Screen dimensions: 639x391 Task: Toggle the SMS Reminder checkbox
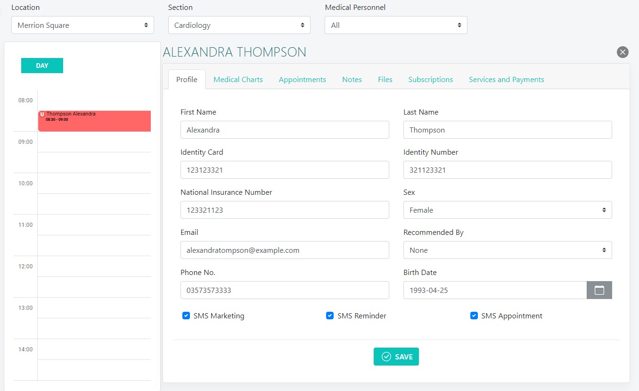tap(330, 316)
